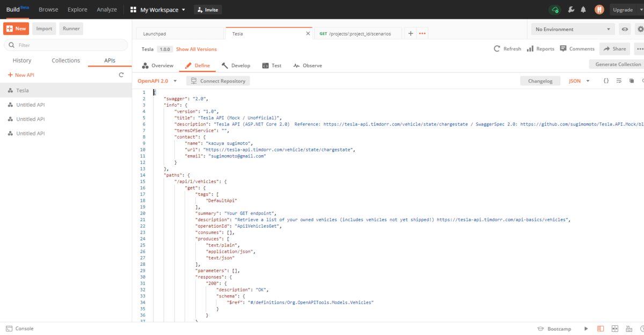Open notifications bell

point(583,10)
